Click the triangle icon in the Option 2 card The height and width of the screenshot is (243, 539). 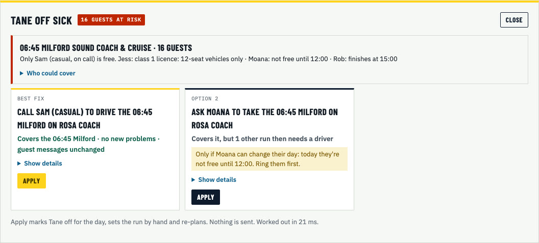click(193, 179)
